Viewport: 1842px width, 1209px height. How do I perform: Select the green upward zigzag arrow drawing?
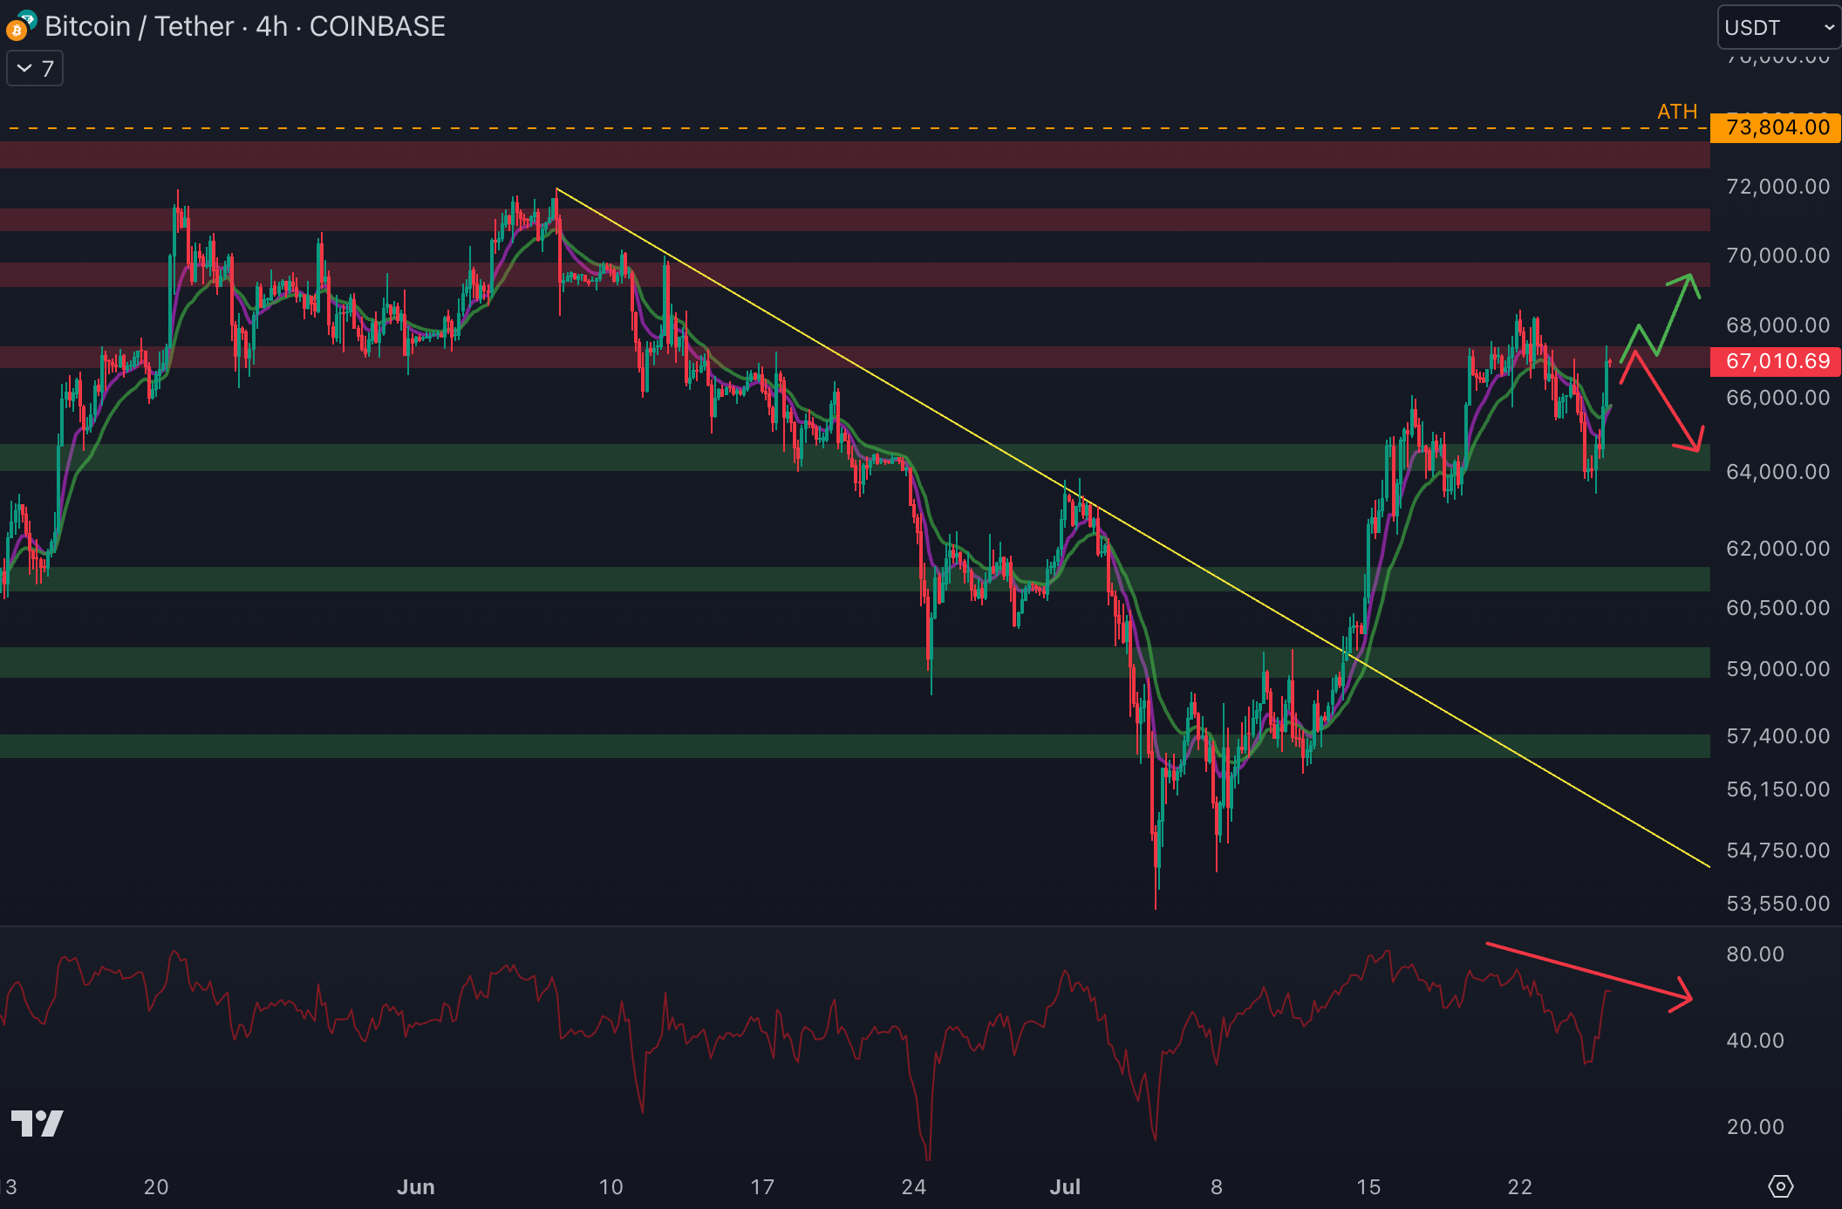(1673, 314)
